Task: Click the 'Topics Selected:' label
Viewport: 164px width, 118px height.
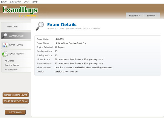Action: coord(45,47)
